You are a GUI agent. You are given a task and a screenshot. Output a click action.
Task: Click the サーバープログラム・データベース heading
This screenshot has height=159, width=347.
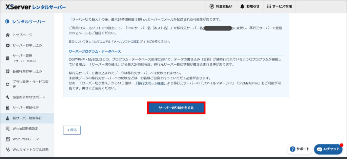[95, 51]
